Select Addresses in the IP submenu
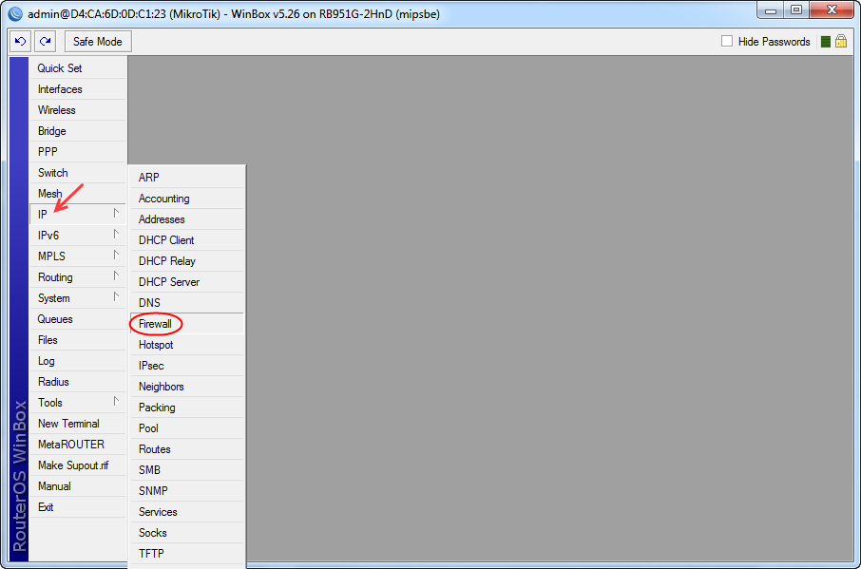This screenshot has width=861, height=569. 186,218
